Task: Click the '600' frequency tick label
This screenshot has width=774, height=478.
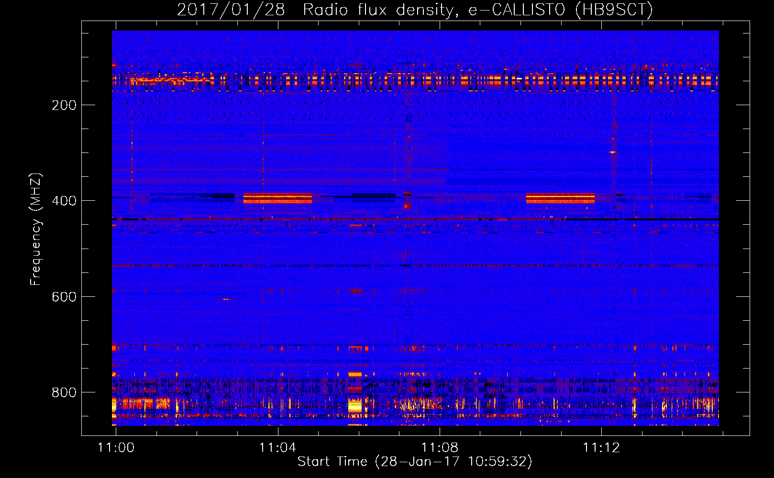Action: coord(64,297)
